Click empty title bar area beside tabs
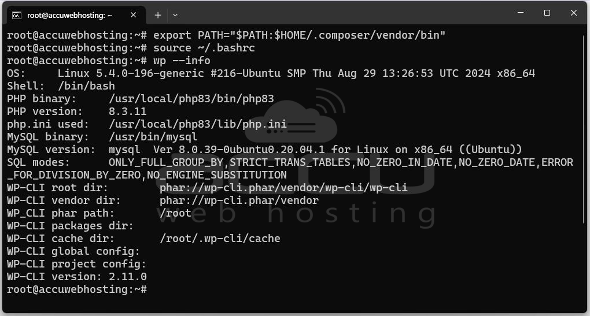Screen dimensions: 590x316 (x=338, y=14)
